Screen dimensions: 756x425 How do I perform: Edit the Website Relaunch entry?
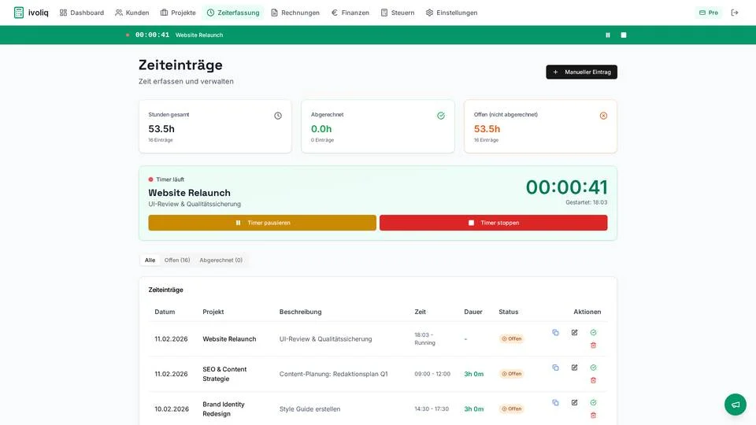pos(574,332)
